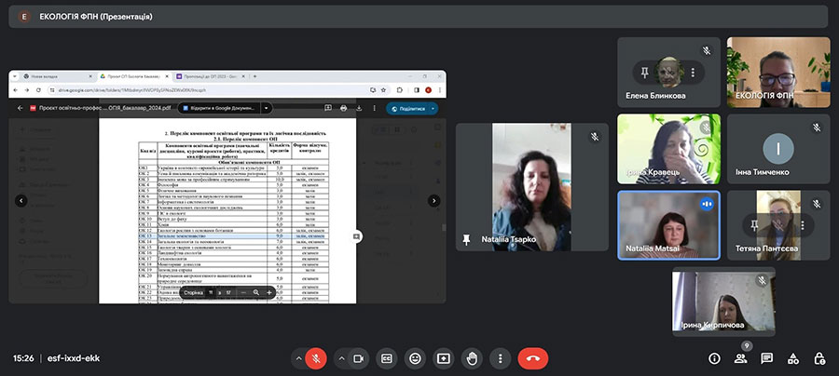Viewport: 839px width, 376px height.
Task: Go back in the shared browser
Action: [16, 90]
